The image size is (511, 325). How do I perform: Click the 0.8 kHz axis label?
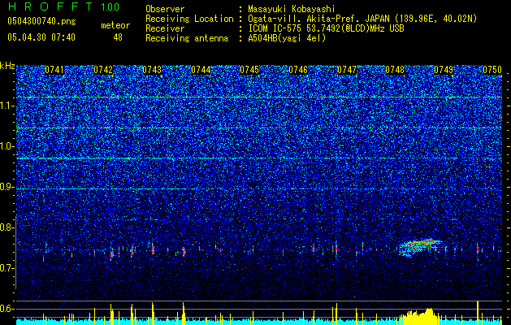coord(6,227)
